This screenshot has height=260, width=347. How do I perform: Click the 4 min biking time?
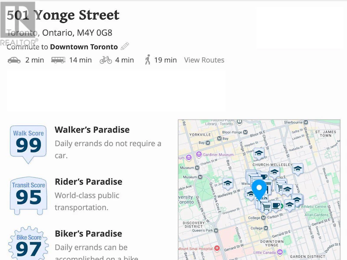tap(124, 60)
